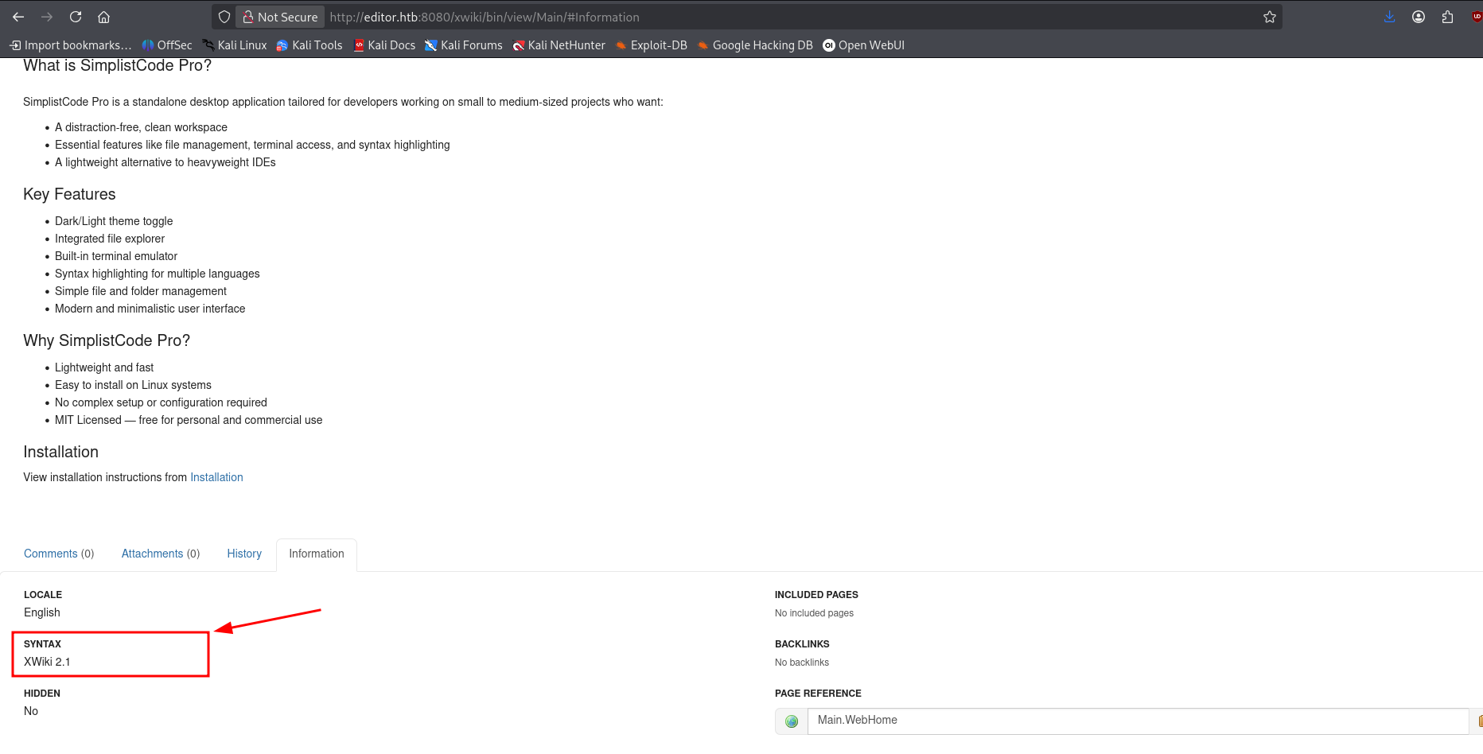1483x754 pixels.
Task: Open the browser home page
Action: pos(103,17)
